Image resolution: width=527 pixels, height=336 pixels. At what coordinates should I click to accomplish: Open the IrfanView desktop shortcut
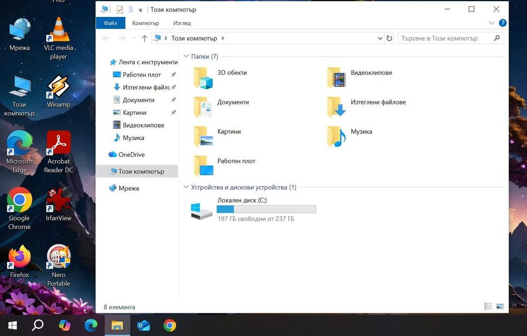click(58, 204)
